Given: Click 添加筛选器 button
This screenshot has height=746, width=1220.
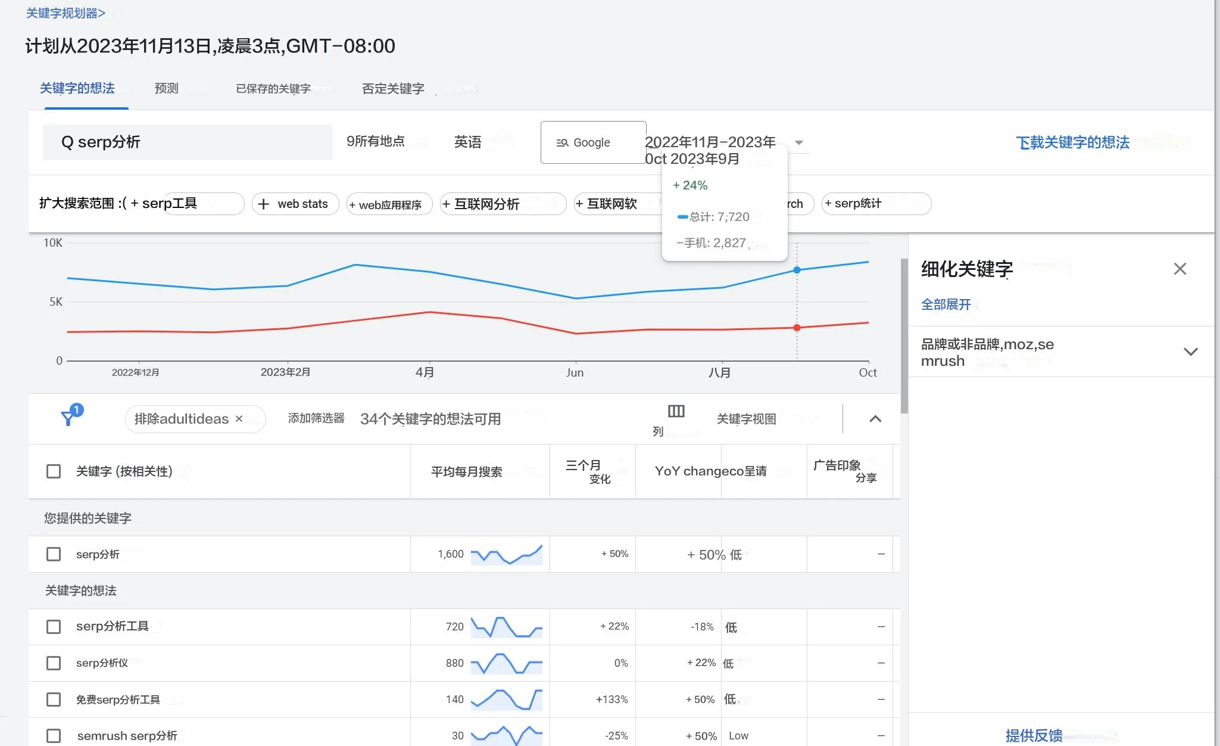Looking at the screenshot, I should [316, 418].
